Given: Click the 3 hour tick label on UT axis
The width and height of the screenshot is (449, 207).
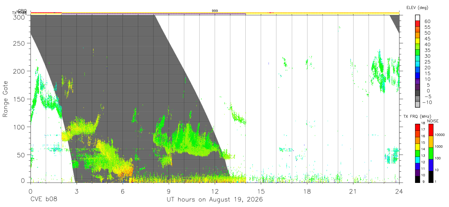Looking at the screenshot, I should (76, 191).
